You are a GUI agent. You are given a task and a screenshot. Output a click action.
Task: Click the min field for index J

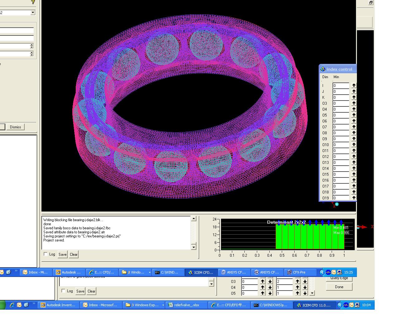[341, 91]
